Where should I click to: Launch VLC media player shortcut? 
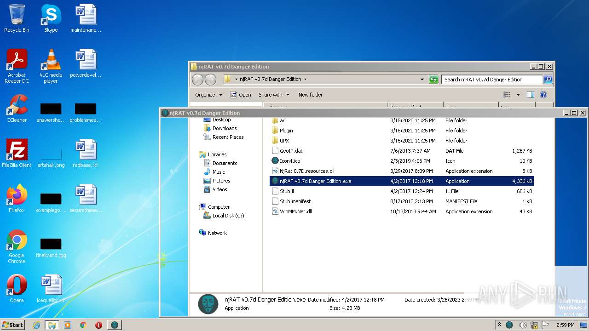[51, 66]
